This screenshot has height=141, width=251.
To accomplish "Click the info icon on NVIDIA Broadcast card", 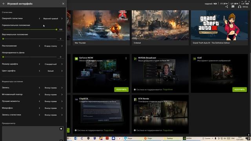I will (x=135, y=90).
